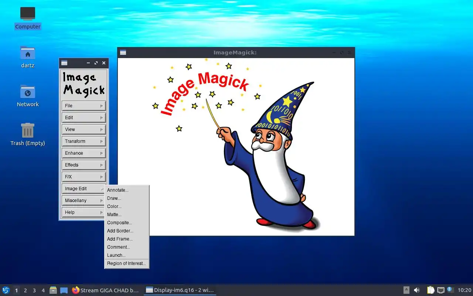Select the Display-im6.q16 taskbar entry
Screen dimensions: 473x296
pyautogui.click(x=180, y=290)
